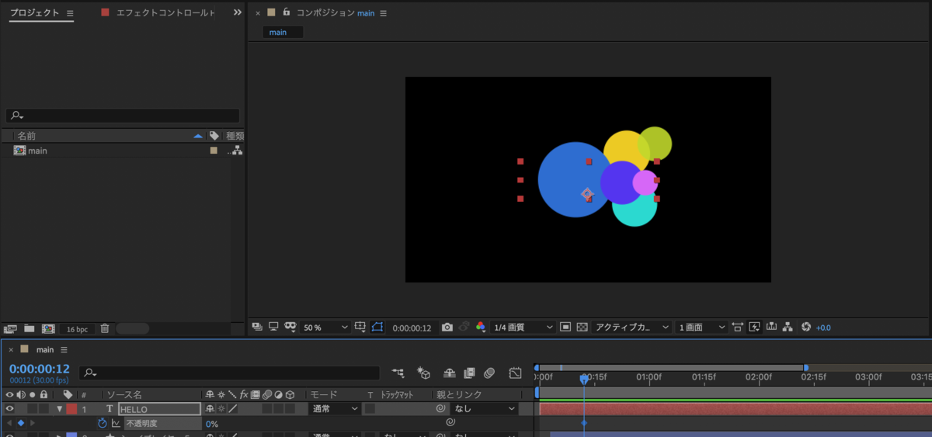Enable frame blending for the composition
The width and height of the screenshot is (932, 437).
pyautogui.click(x=470, y=373)
